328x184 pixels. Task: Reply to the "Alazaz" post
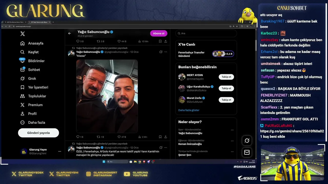click(78, 137)
